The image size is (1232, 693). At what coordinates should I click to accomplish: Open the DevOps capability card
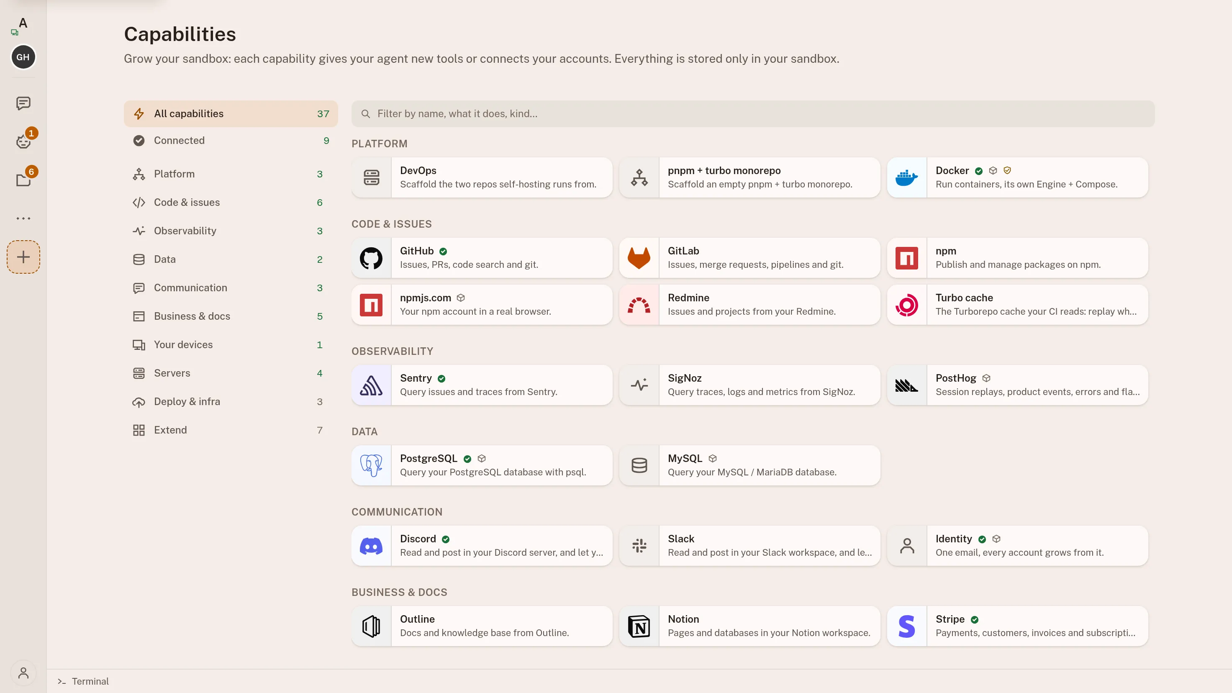tap(482, 177)
